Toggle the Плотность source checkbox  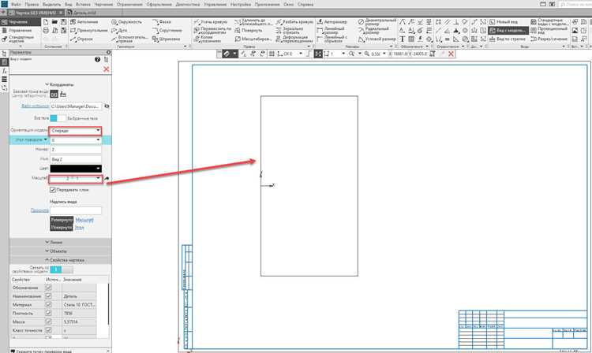pyautogui.click(x=48, y=313)
